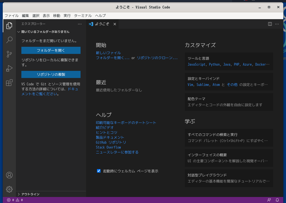Open the Search view icon
The height and width of the screenshot is (203, 286).
pyautogui.click(x=9, y=40)
